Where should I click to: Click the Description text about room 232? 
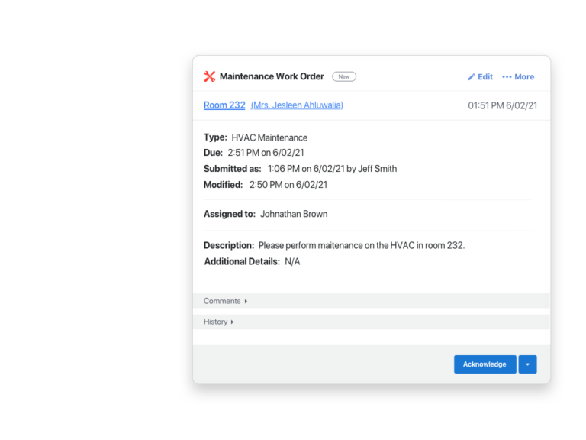[x=362, y=246]
